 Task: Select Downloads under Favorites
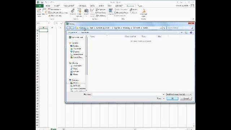(x=76, y=49)
